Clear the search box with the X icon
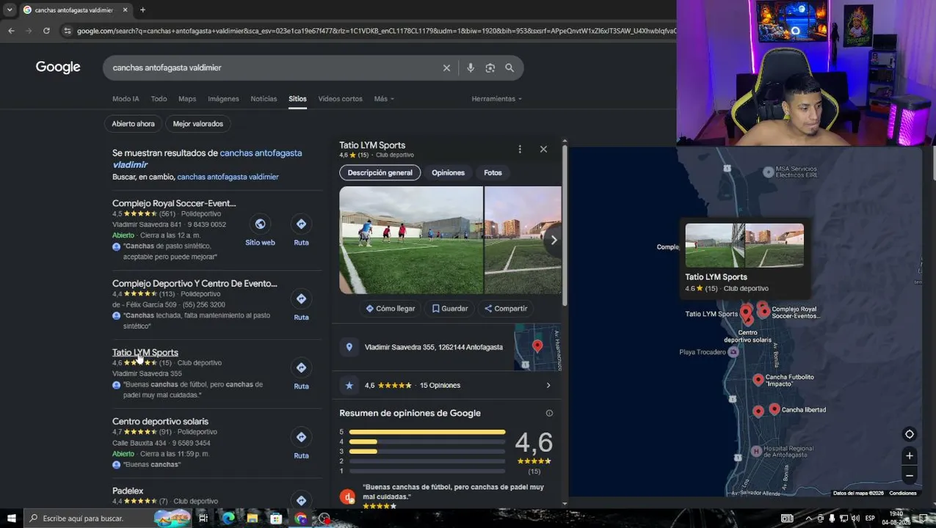Image resolution: width=936 pixels, height=528 pixels. click(446, 67)
